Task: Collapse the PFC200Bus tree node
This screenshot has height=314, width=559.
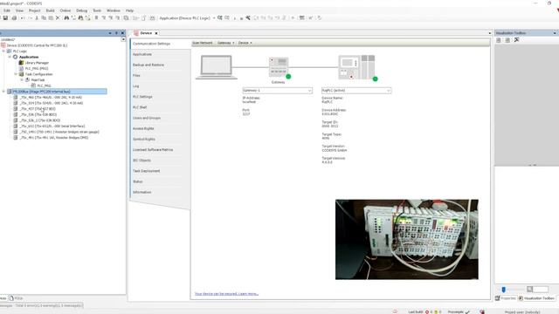Action: point(3,92)
